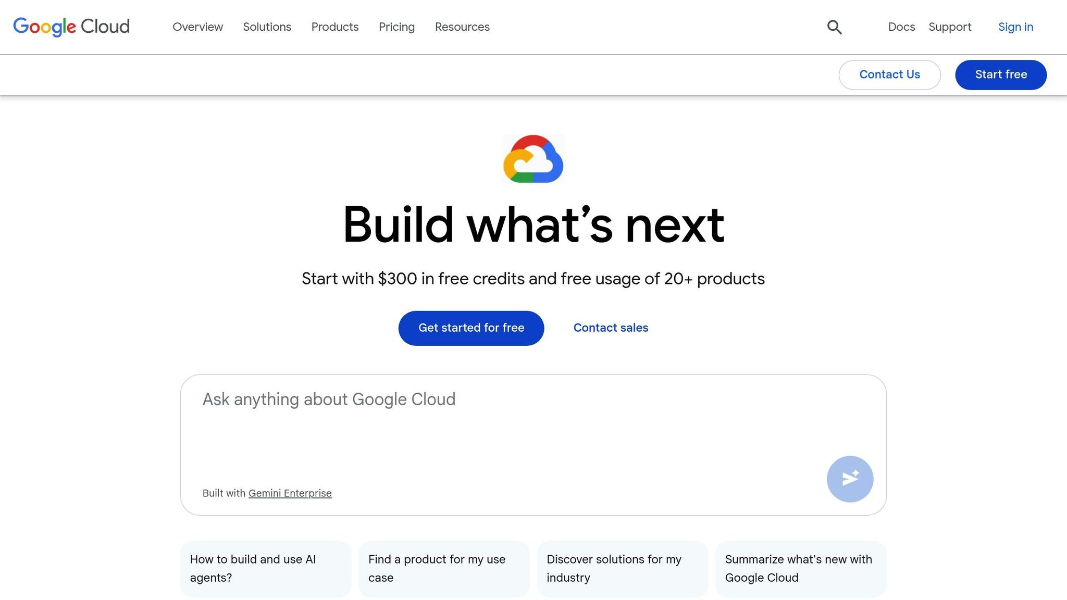Open the Gemini Enterprise link

pos(290,493)
